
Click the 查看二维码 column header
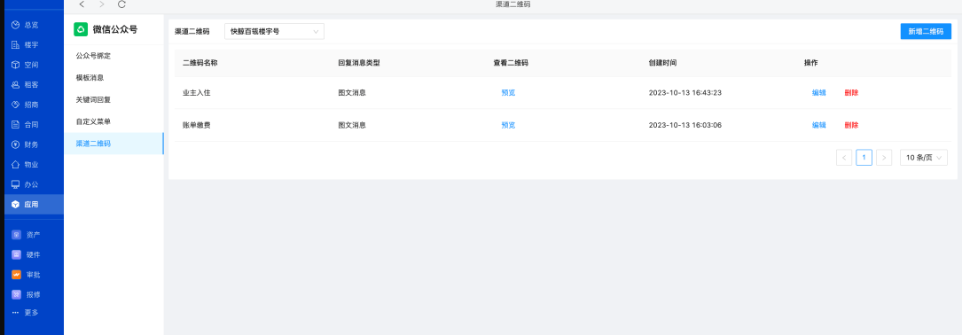pos(511,63)
